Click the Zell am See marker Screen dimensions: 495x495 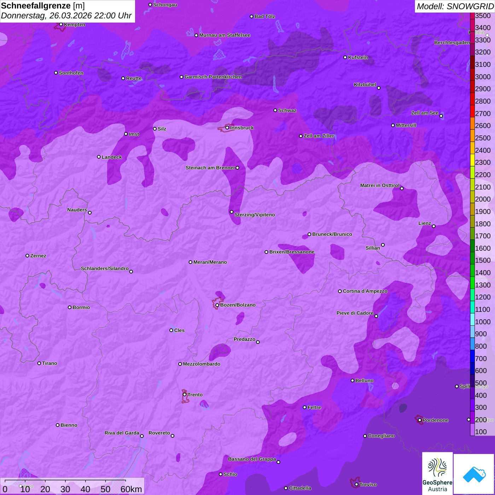(441, 116)
